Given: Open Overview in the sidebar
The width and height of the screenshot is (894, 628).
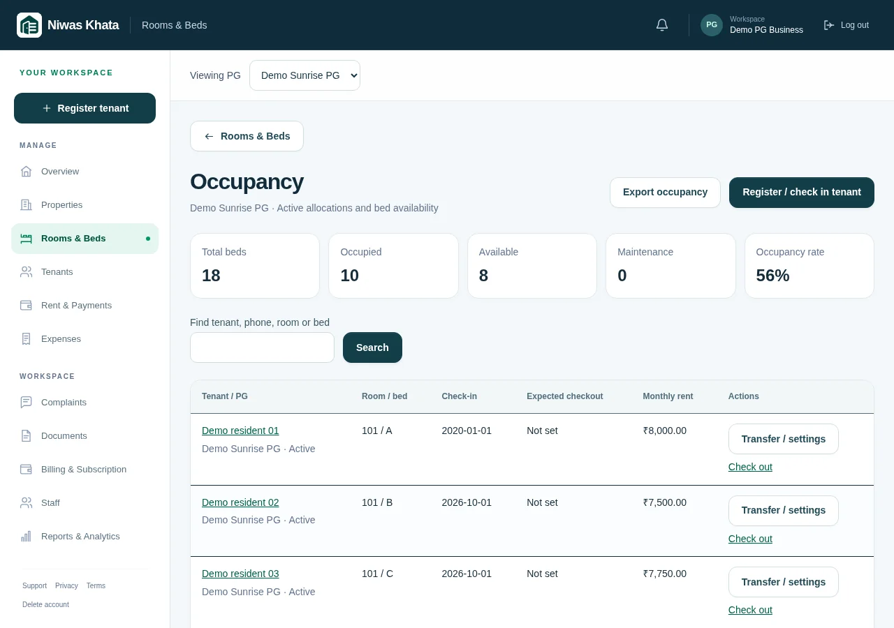Looking at the screenshot, I should pyautogui.click(x=85, y=171).
